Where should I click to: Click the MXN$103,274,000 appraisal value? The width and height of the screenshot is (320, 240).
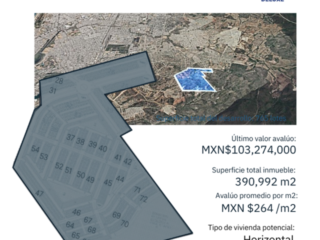[249, 150]
